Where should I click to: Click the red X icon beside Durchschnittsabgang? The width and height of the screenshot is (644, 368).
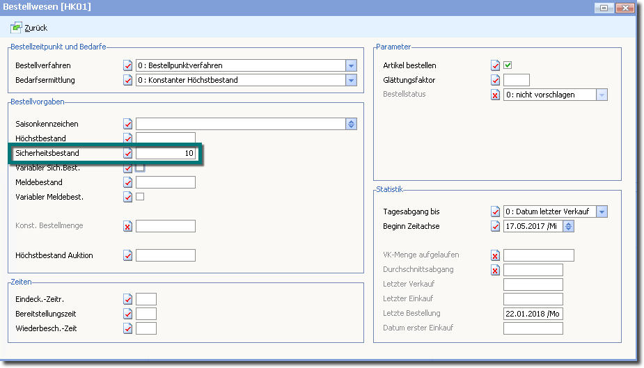pyautogui.click(x=495, y=270)
